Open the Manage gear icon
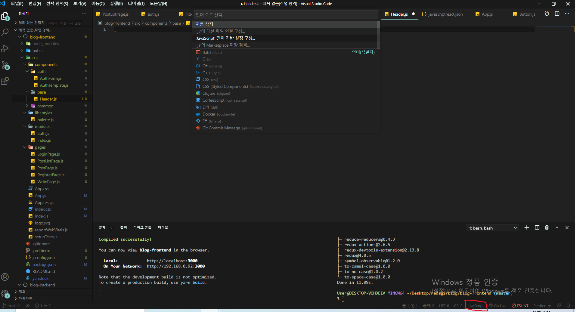Image resolution: width=577 pixels, height=312 pixels. [x=5, y=294]
